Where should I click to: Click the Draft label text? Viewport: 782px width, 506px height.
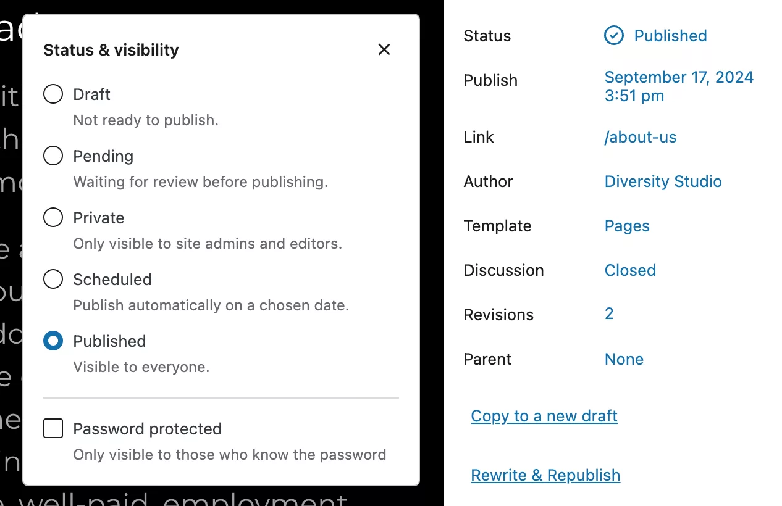tap(91, 94)
